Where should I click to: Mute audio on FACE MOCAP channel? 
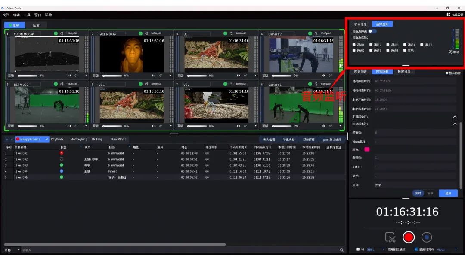tap(146, 33)
